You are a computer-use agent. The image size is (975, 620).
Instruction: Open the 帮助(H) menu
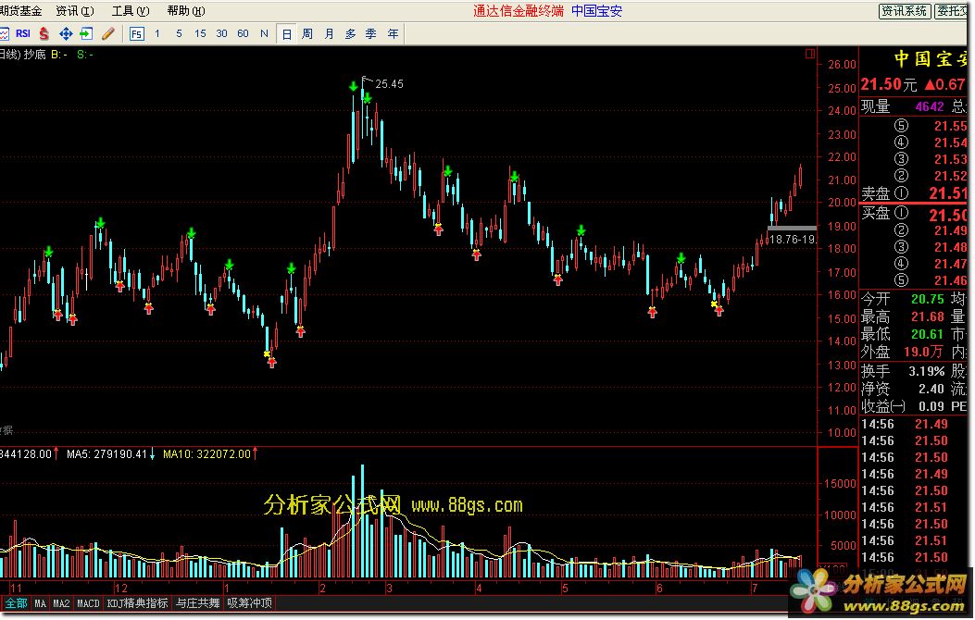click(186, 10)
